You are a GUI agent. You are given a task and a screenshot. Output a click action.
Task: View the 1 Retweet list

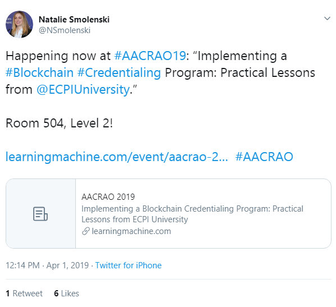click(x=24, y=294)
